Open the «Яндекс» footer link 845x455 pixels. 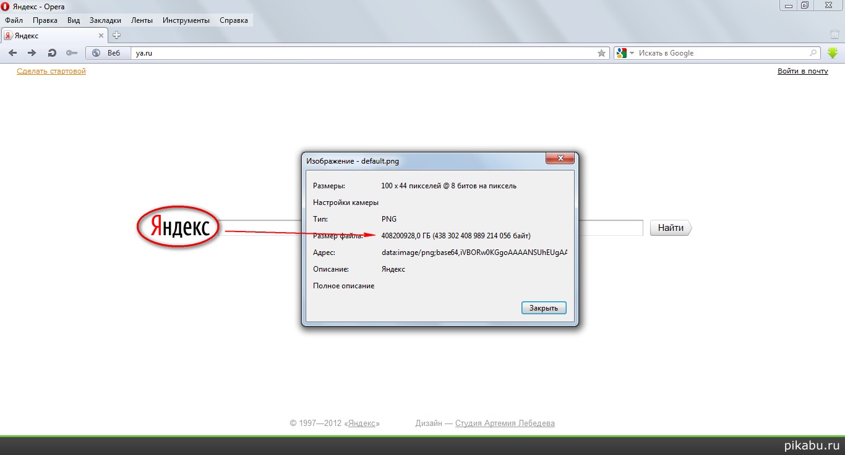pyautogui.click(x=362, y=423)
